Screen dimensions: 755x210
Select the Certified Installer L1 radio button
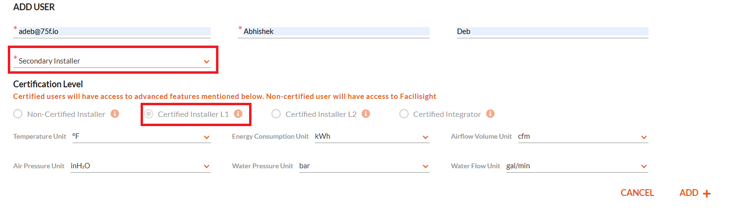click(149, 114)
